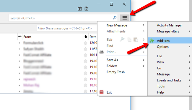Click the printer icon beside Print
This screenshot has width=192, height=110.
pos(102,52)
